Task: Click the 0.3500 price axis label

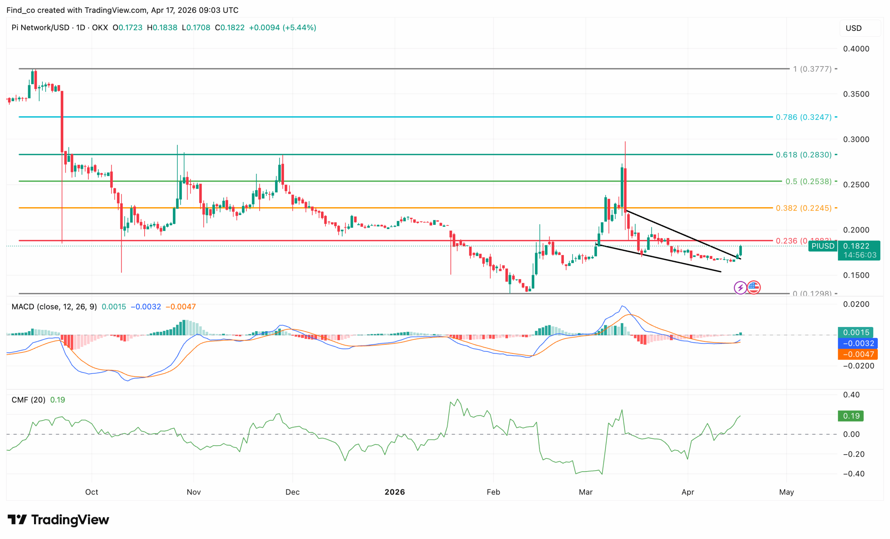Action: pos(856,94)
